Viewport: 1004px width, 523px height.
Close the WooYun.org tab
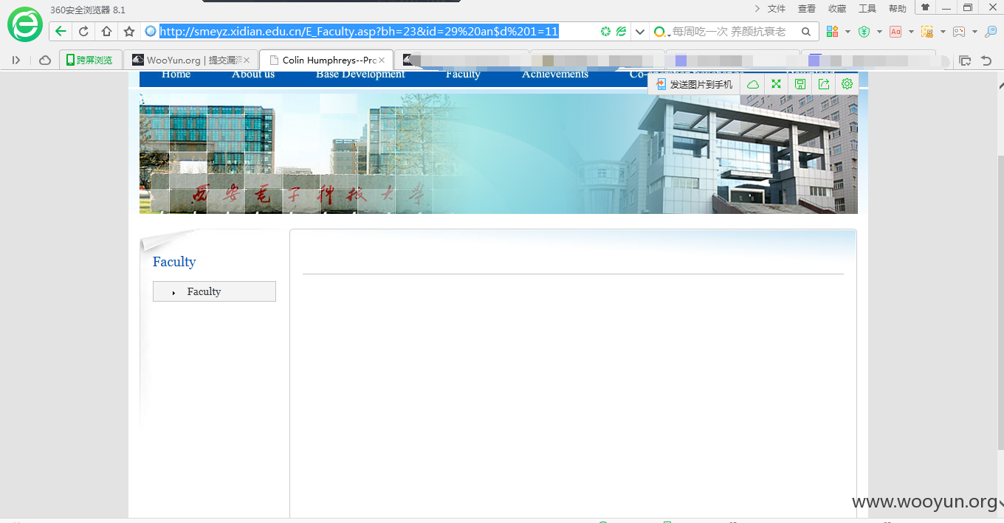point(247,60)
